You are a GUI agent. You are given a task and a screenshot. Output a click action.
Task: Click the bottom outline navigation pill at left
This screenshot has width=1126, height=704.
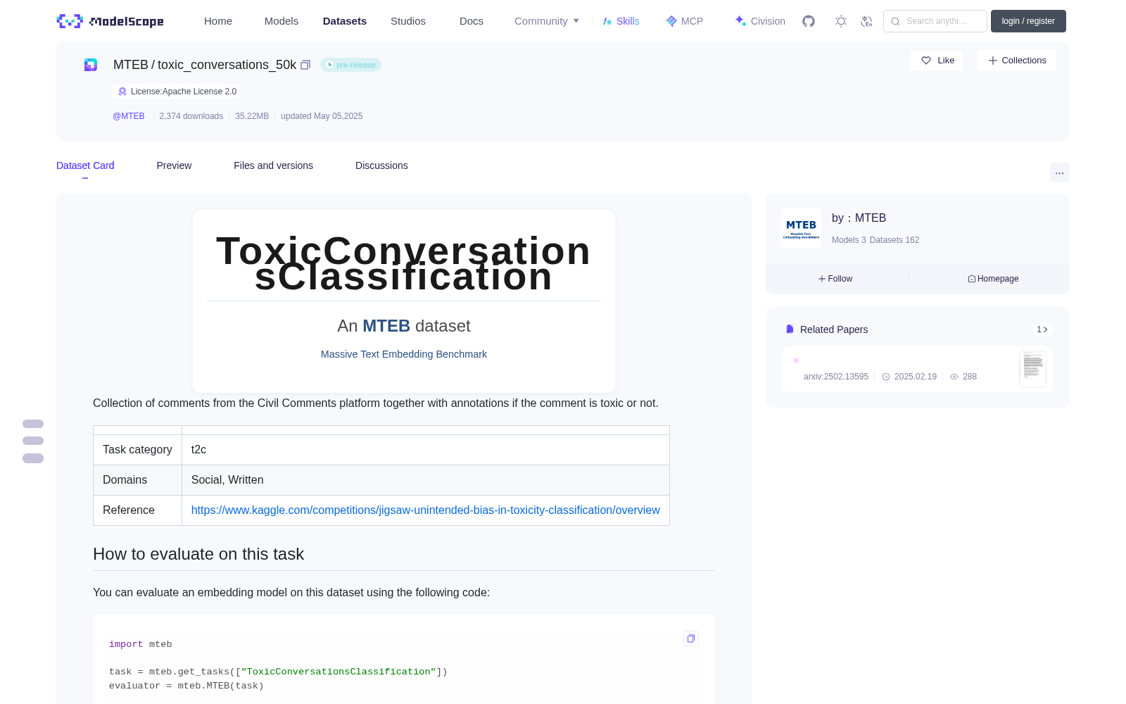click(x=33, y=458)
